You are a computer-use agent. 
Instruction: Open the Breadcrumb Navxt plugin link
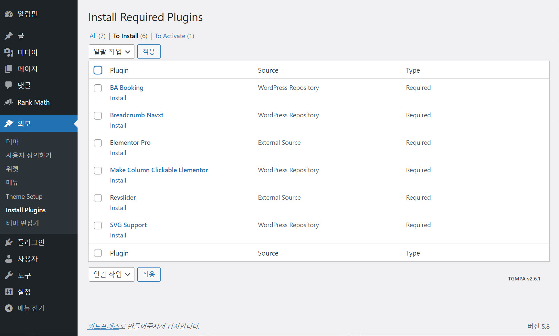[x=137, y=115]
